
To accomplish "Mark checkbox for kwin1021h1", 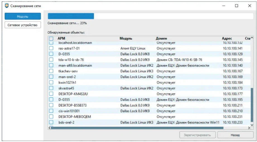I will click(x=51, y=82).
